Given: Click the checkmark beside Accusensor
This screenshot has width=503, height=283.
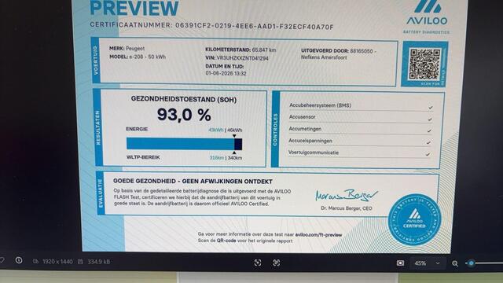Looking at the screenshot, I should [430, 119].
